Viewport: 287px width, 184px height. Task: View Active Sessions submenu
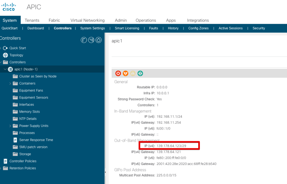pyautogui.click(x=231, y=28)
